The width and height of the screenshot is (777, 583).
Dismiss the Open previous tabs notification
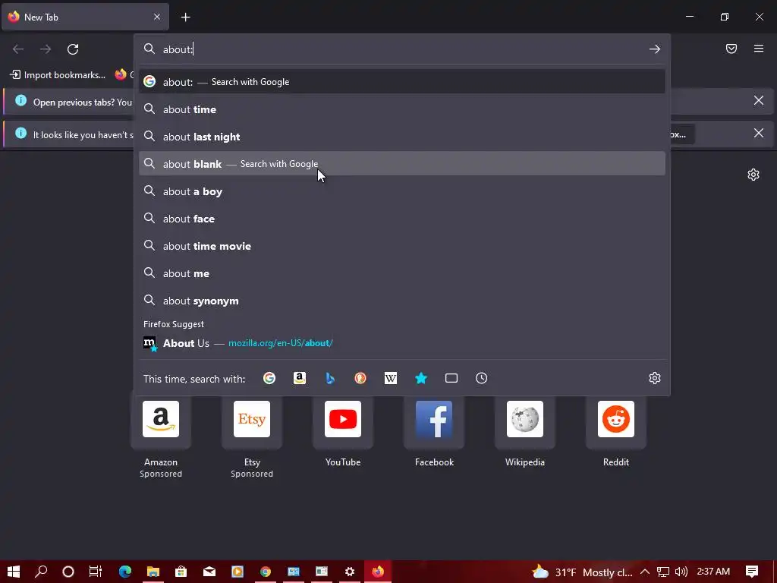[x=759, y=101]
